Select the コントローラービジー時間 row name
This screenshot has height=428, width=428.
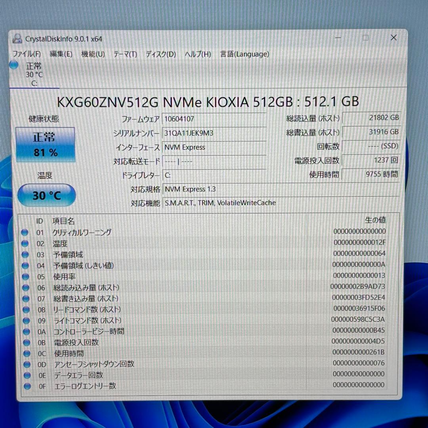89,331
